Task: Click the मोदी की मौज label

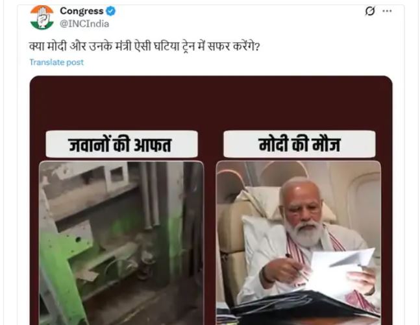Action: click(x=299, y=144)
